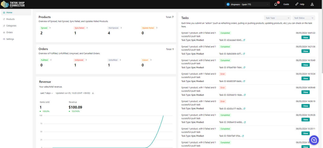Change the Last 7 days period selector

point(46,93)
